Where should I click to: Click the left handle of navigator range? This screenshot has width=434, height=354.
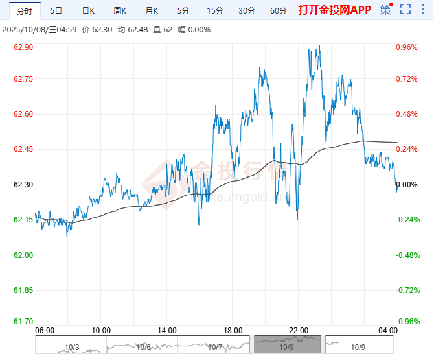click(x=251, y=344)
